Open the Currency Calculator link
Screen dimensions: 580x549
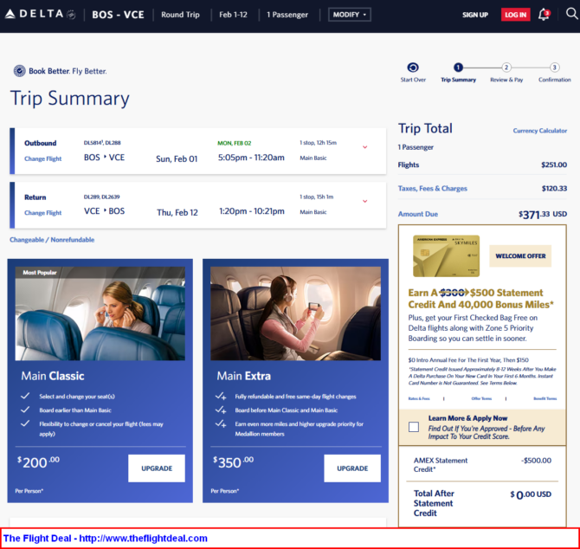point(540,131)
